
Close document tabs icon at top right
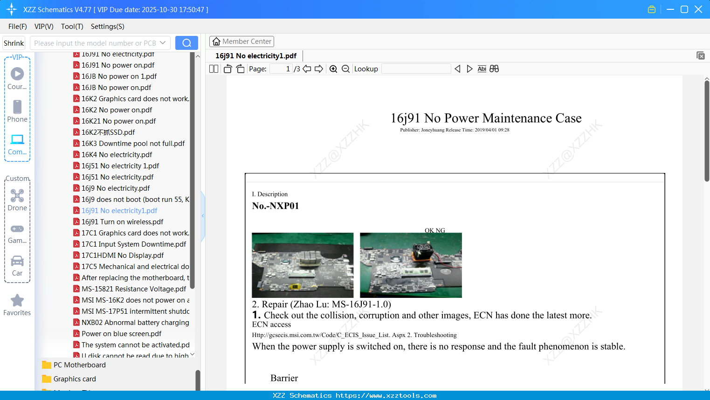click(701, 55)
